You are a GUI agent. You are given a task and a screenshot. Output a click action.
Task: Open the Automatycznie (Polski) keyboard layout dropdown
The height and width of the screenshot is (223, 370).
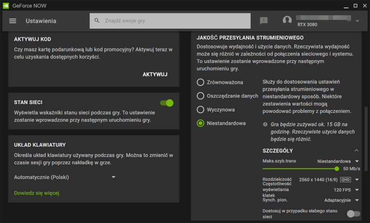[65, 177]
